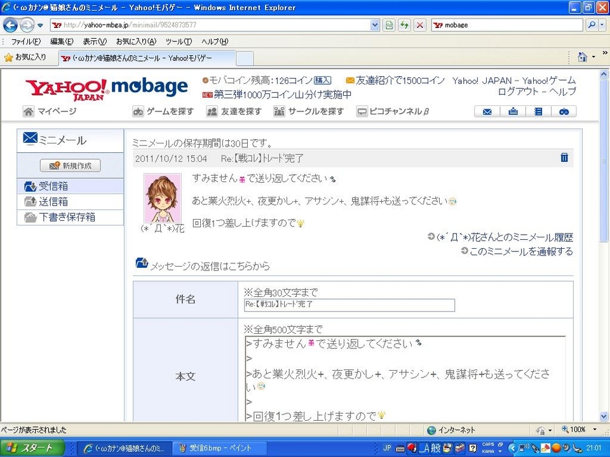
Task: Open the 友達紹介で1500コイン link
Action: coord(400,81)
